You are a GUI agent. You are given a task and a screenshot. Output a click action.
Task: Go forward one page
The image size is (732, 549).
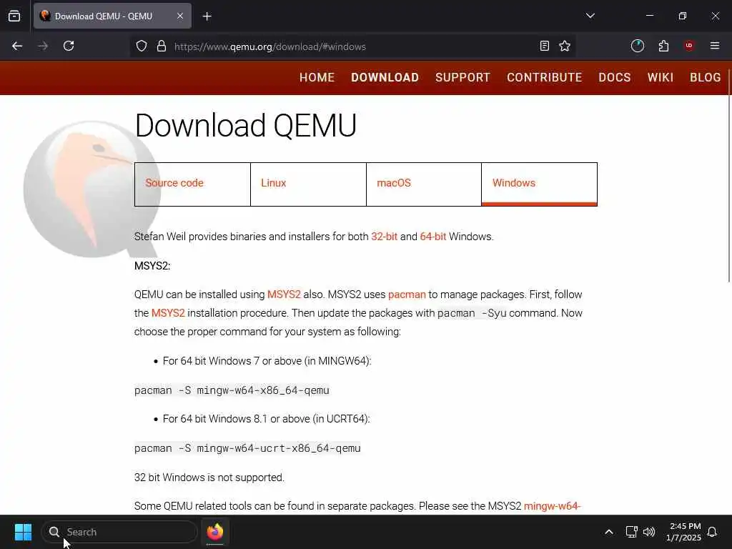tap(43, 46)
